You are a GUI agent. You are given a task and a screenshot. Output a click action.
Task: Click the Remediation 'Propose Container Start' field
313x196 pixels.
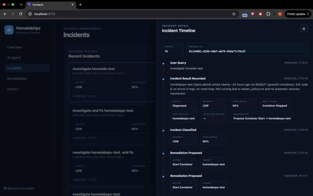tap(262, 116)
